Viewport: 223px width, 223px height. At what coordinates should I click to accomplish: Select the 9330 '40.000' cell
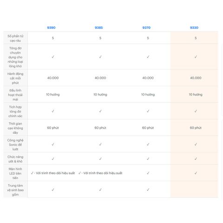[x=196, y=78]
